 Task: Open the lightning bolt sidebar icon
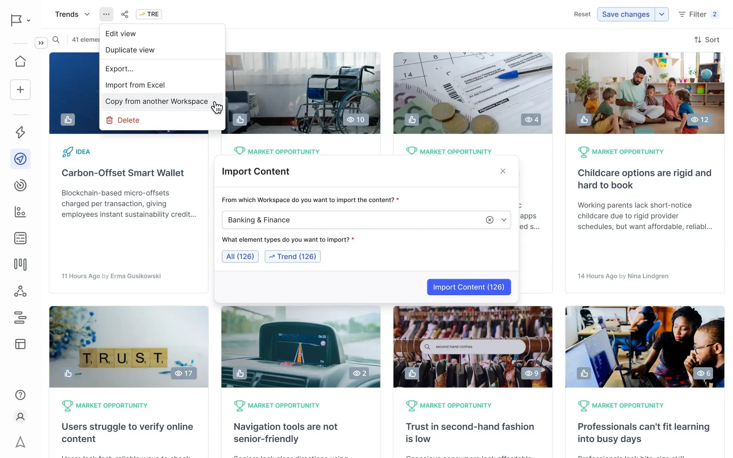tap(20, 132)
